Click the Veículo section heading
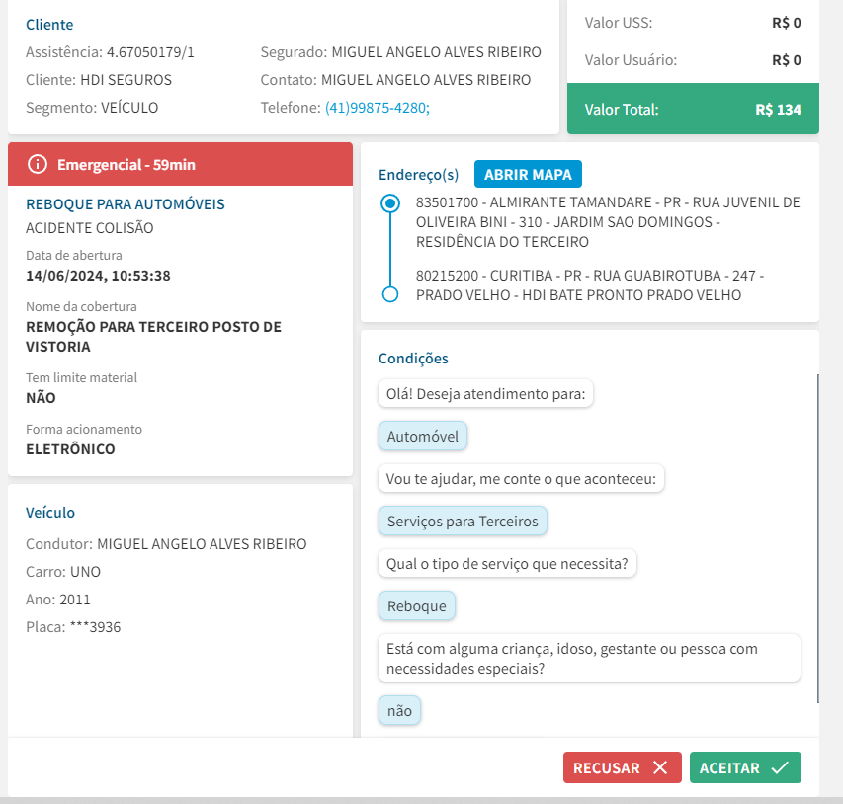Image resolution: width=843 pixels, height=804 pixels. pos(50,513)
